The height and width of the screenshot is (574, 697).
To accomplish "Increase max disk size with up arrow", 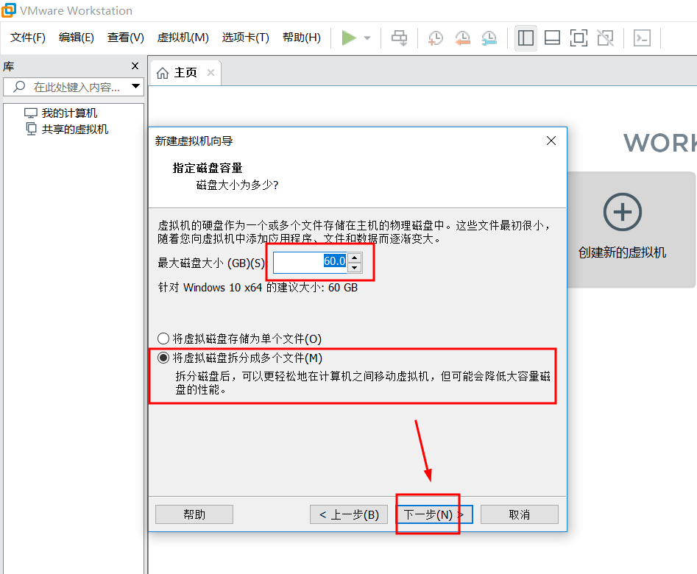I will point(354,258).
